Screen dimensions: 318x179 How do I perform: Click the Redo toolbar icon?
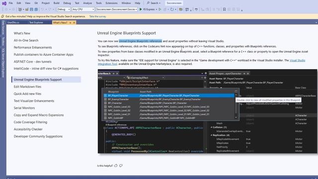click(50, 9)
